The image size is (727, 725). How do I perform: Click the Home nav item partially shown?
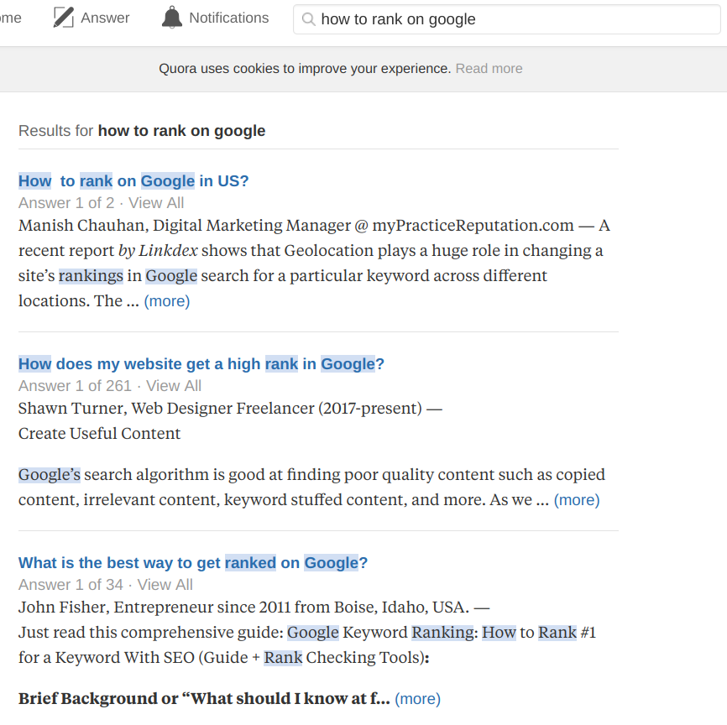[x=10, y=18]
